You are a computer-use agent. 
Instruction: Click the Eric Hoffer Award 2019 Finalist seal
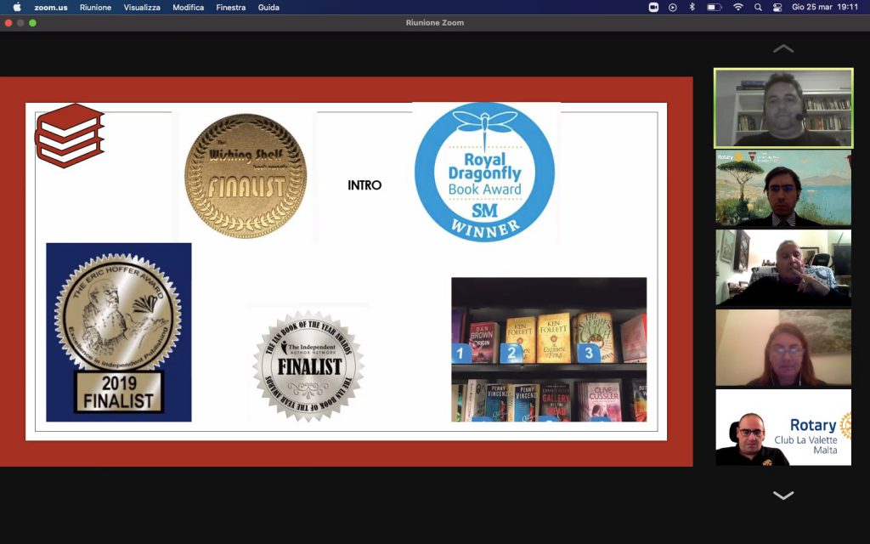pyautogui.click(x=119, y=332)
